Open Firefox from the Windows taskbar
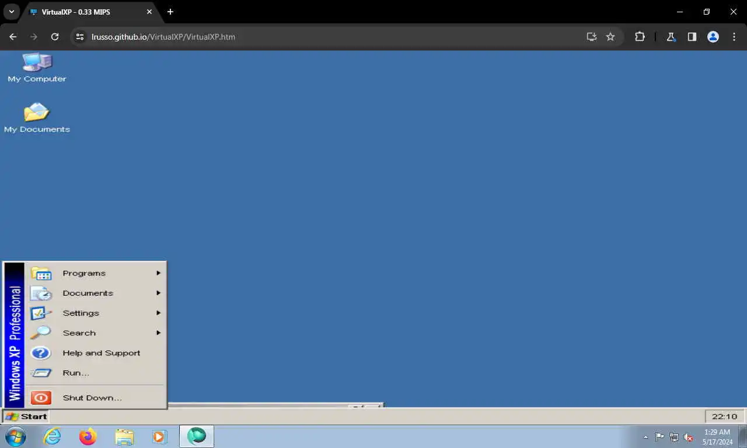 [x=88, y=436]
